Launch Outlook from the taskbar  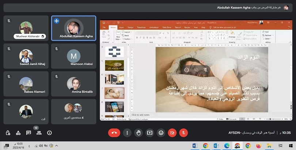tap(216, 146)
